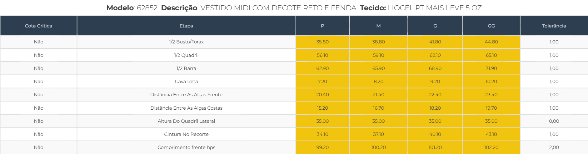
Task: Click the 35.80 bust value for size P
Action: pyautogui.click(x=322, y=42)
